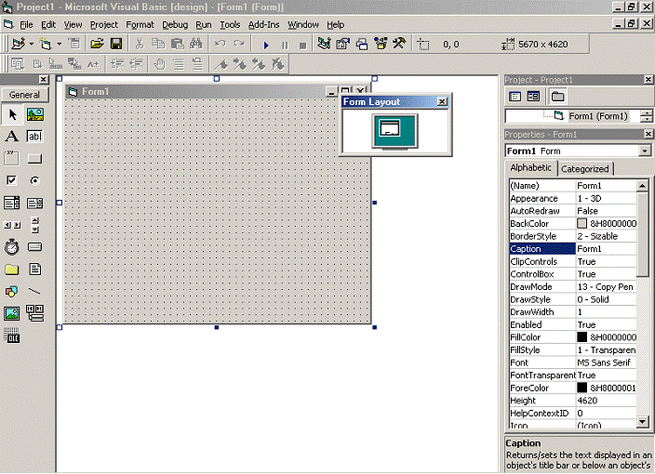The image size is (655, 474).
Task: Choose the CheckBox control in toolbox
Action: pyautogui.click(x=12, y=180)
